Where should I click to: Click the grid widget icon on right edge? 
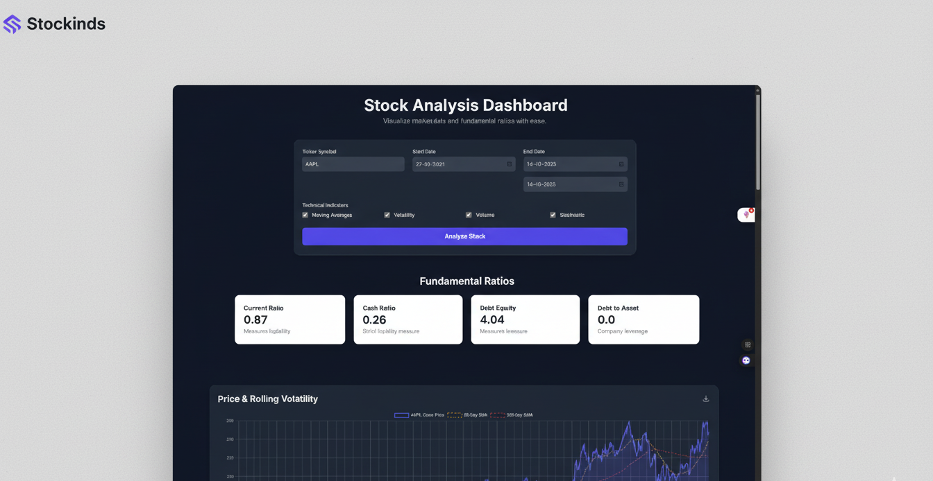747,344
